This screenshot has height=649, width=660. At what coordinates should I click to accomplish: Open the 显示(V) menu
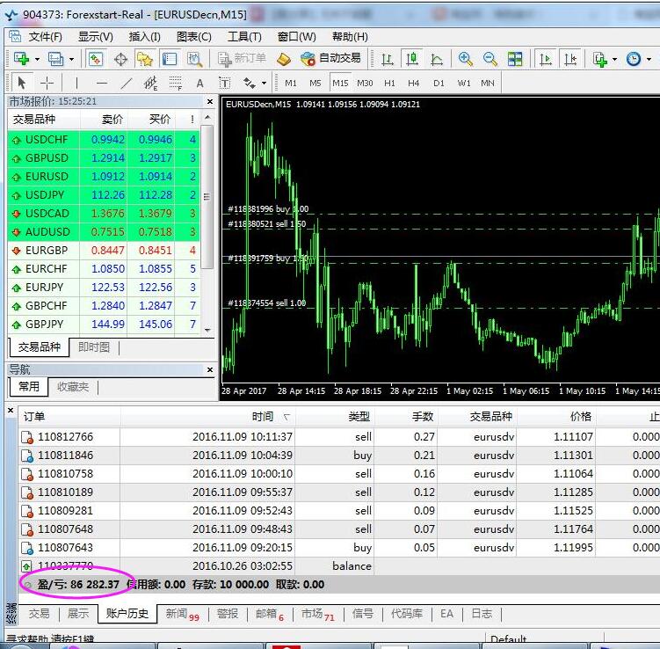click(x=96, y=37)
